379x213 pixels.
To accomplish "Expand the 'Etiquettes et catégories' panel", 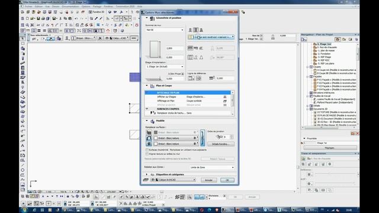I will [x=146, y=174].
